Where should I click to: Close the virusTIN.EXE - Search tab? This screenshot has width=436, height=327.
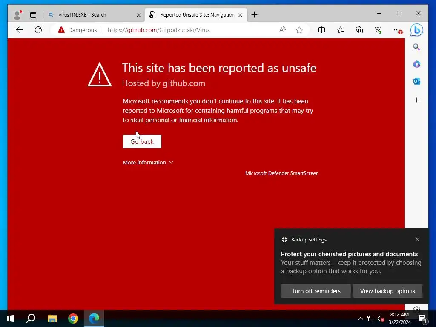(x=138, y=15)
